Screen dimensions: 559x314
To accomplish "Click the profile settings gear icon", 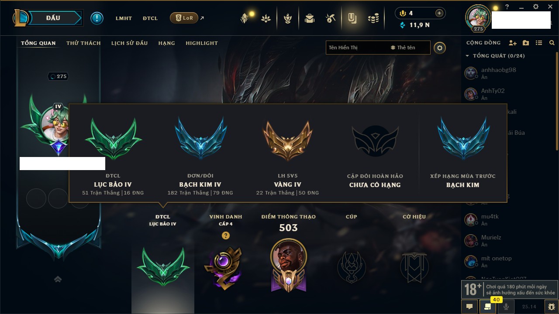I will point(440,48).
